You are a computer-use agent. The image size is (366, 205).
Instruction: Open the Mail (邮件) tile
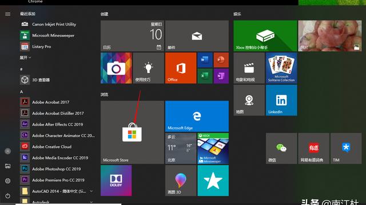point(197,36)
